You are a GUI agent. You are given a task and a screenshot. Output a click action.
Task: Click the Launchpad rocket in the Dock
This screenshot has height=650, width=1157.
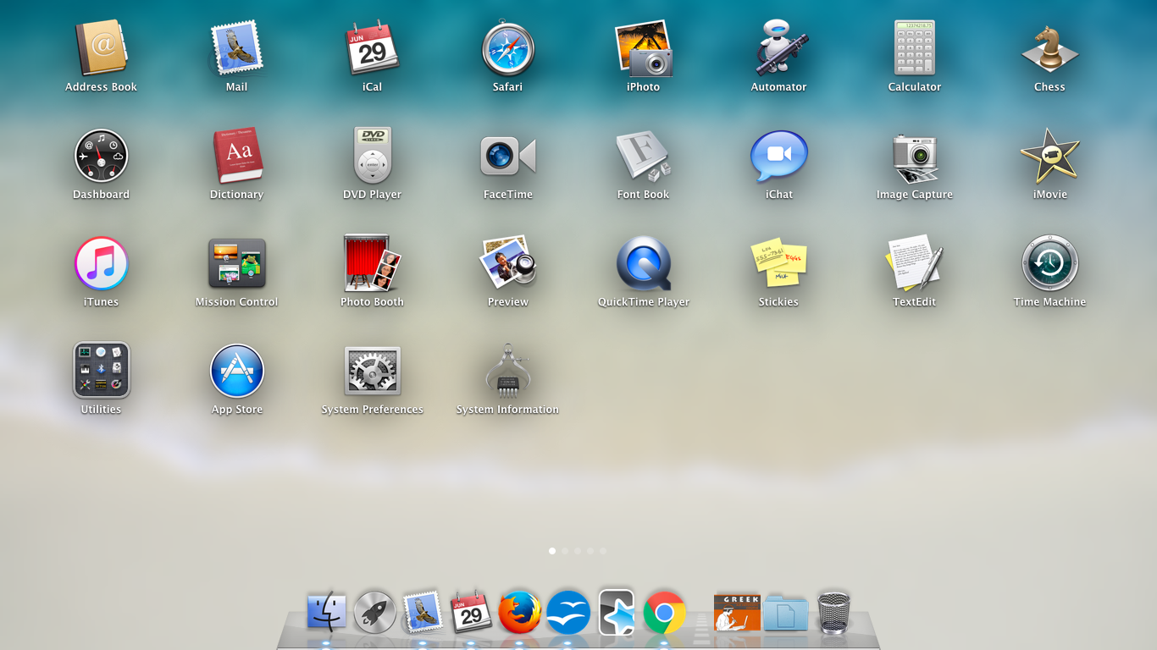374,612
